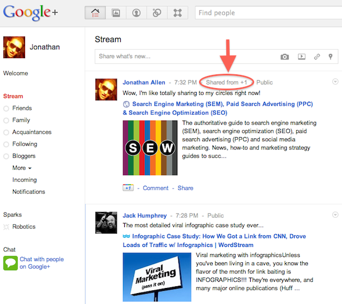
Task: Open the Search Engine Marketing (SEM) article link
Action: pos(218,109)
